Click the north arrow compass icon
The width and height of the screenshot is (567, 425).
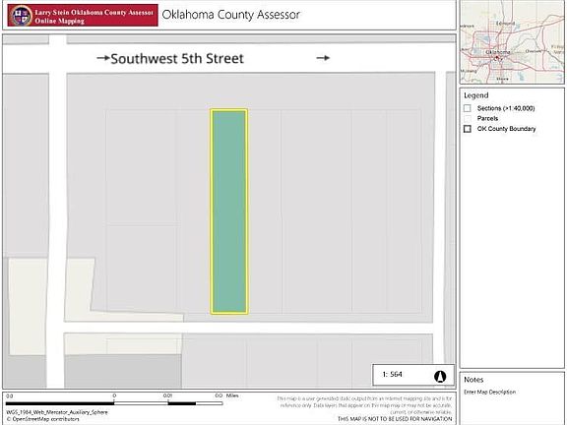click(440, 377)
